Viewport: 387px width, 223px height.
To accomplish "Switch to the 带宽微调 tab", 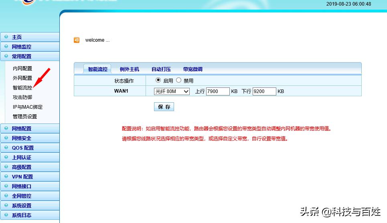I will pyautogui.click(x=193, y=69).
